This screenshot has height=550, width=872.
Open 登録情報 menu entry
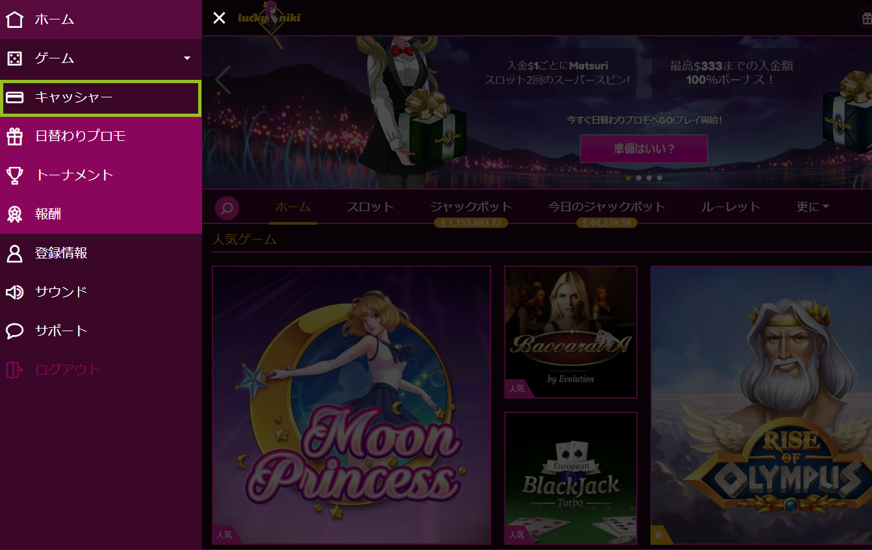pyautogui.click(x=101, y=253)
